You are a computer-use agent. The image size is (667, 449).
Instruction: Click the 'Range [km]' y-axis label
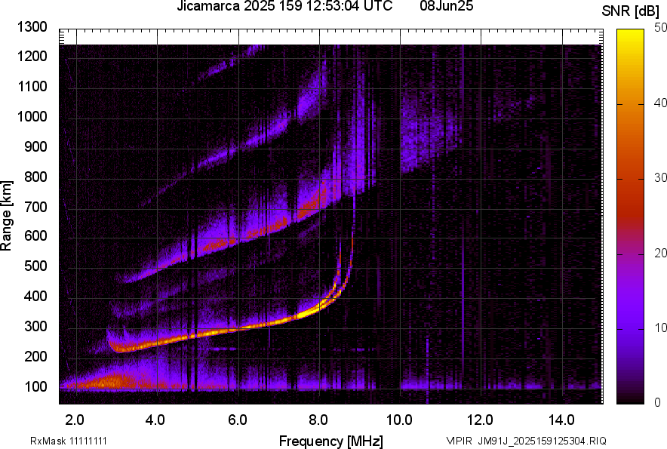(6, 216)
